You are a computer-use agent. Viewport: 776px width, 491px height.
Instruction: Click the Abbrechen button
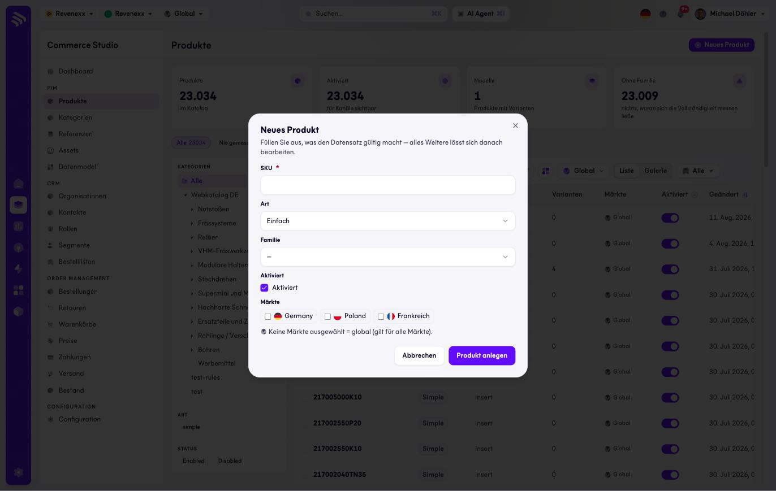click(419, 355)
